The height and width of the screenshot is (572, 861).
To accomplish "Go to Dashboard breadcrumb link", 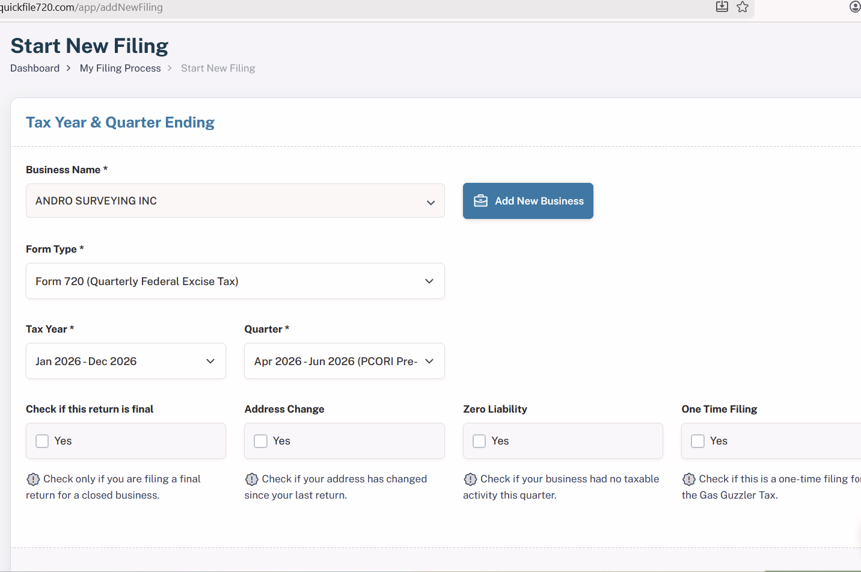I will (35, 68).
